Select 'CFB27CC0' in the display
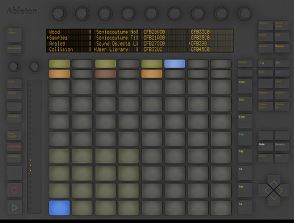The image size is (294, 223). [x=154, y=43]
